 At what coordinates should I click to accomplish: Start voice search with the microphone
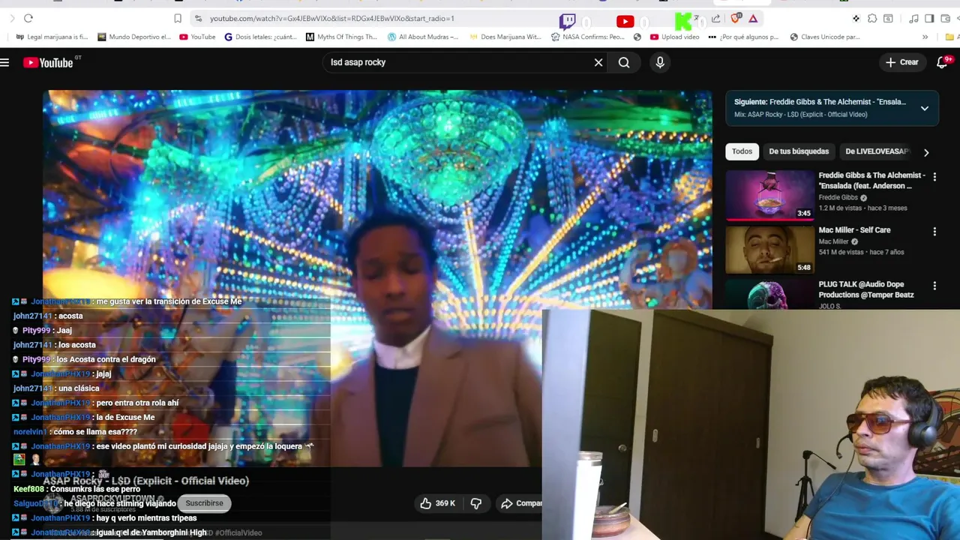[x=660, y=63]
